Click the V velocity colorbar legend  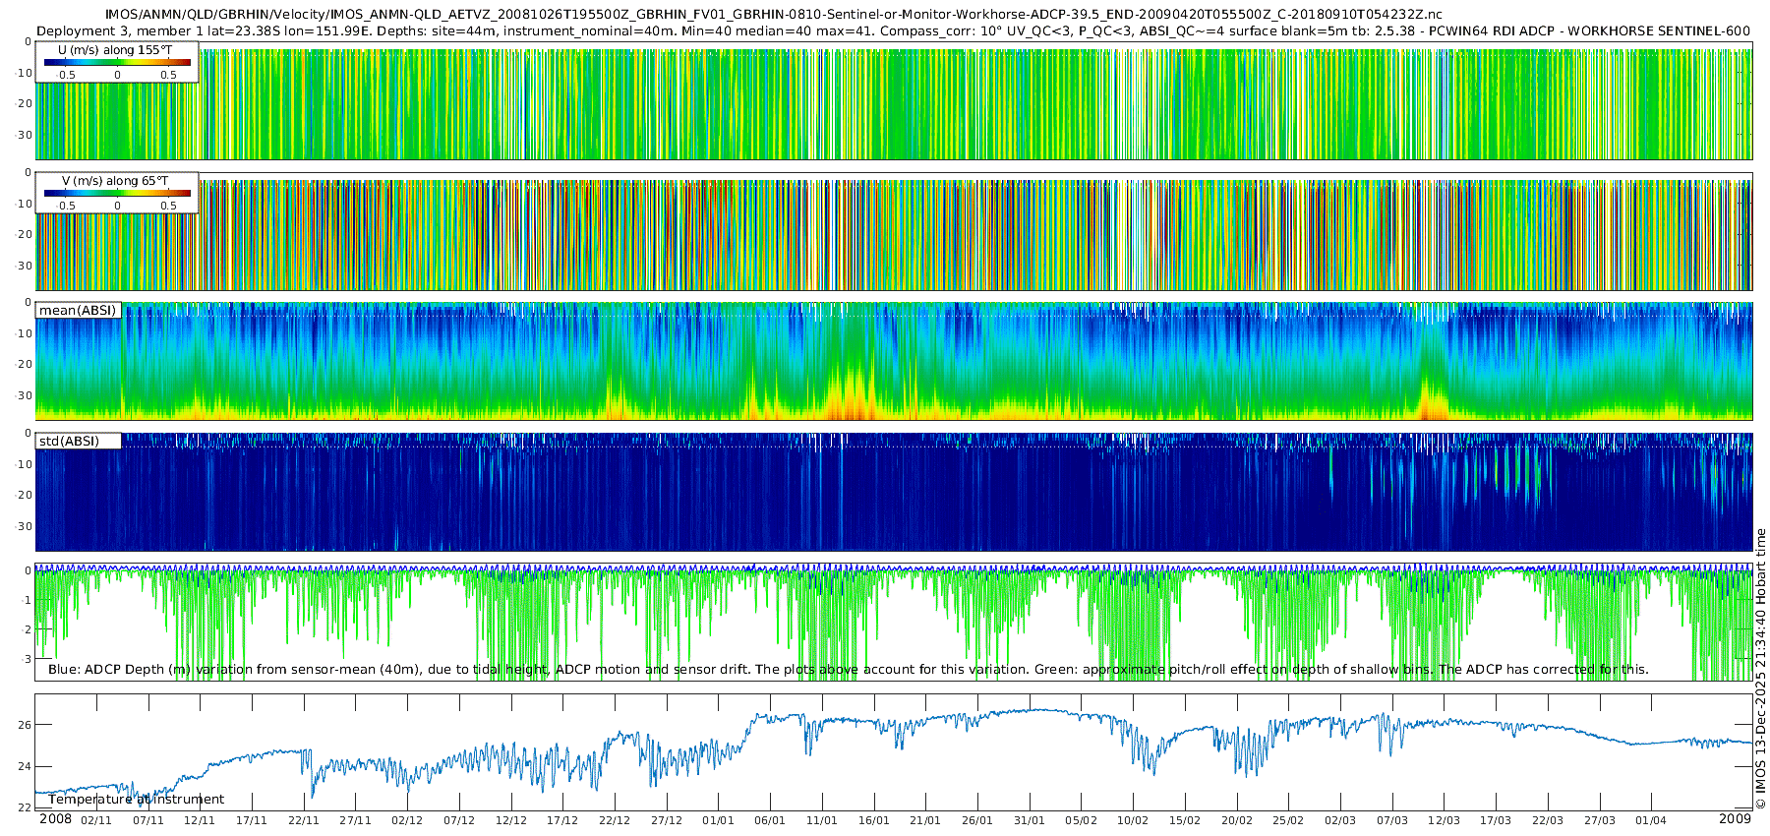pos(117,194)
